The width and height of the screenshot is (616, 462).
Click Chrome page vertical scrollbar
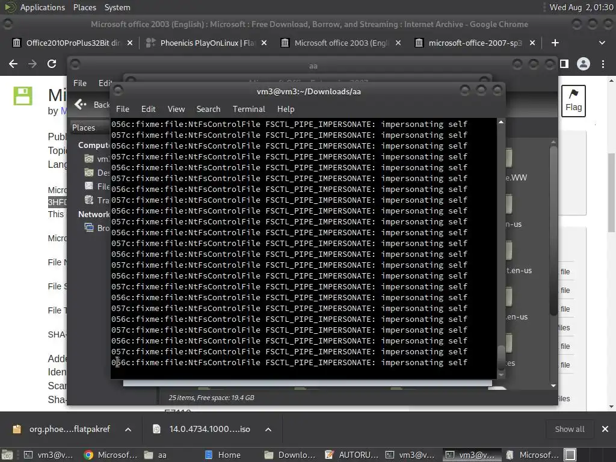(x=611, y=192)
